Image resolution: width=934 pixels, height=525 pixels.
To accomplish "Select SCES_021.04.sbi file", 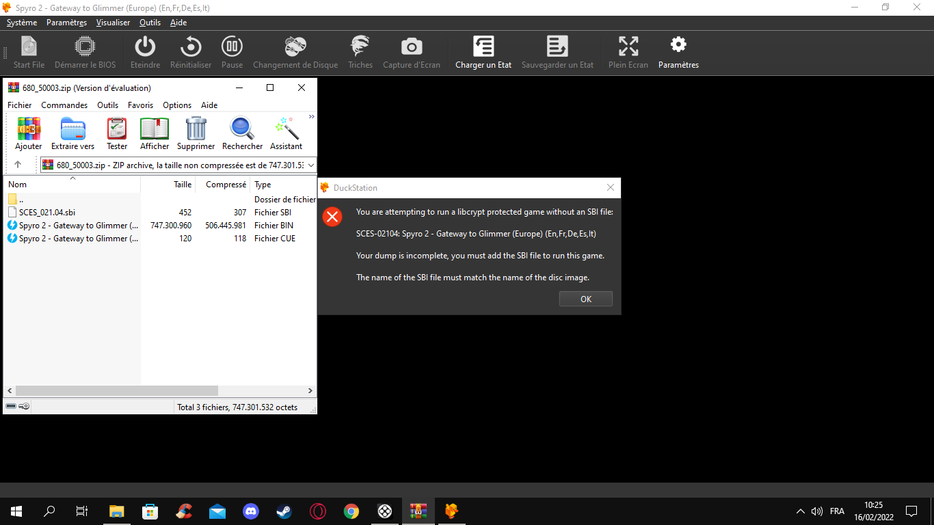I will (46, 213).
